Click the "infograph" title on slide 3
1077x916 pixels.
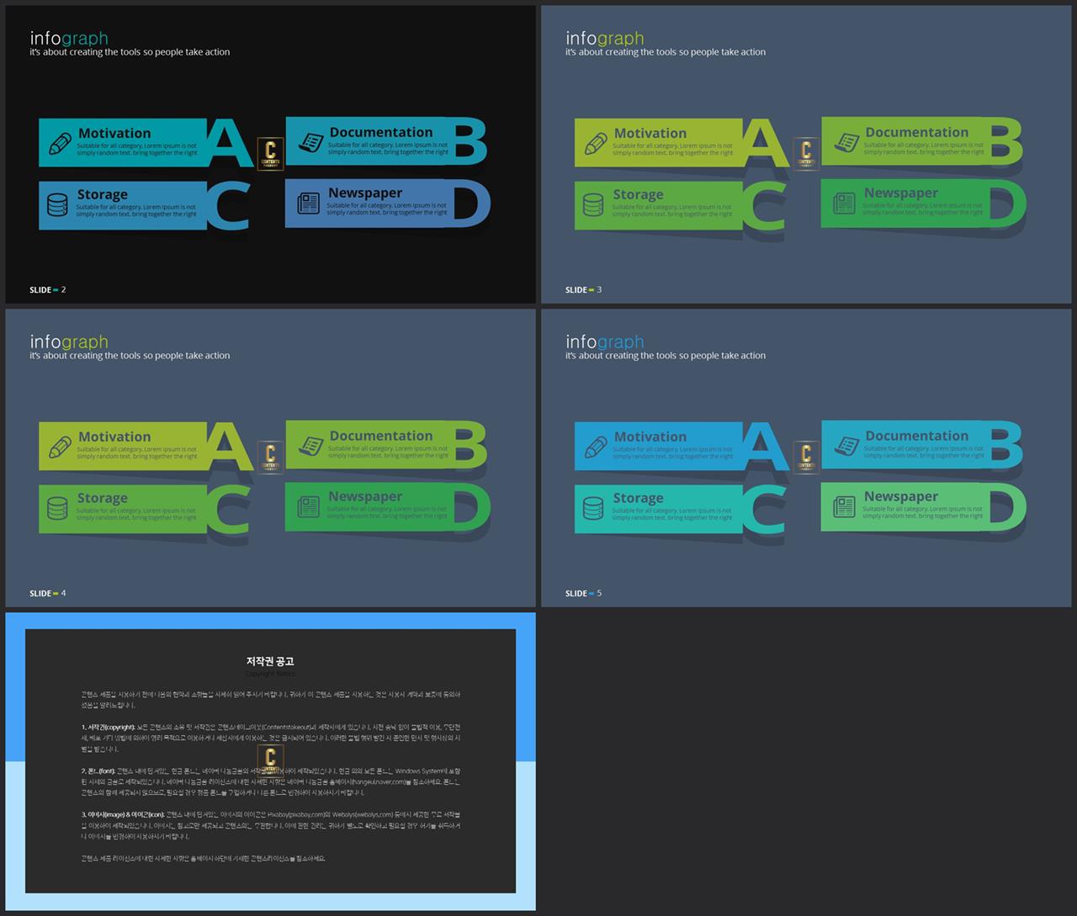pyautogui.click(x=605, y=38)
